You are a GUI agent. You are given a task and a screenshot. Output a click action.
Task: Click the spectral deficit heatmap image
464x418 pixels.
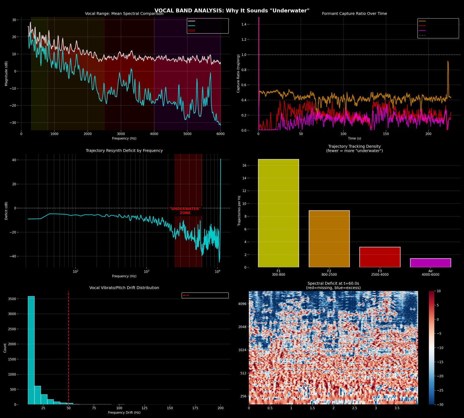pyautogui.click(x=333, y=348)
